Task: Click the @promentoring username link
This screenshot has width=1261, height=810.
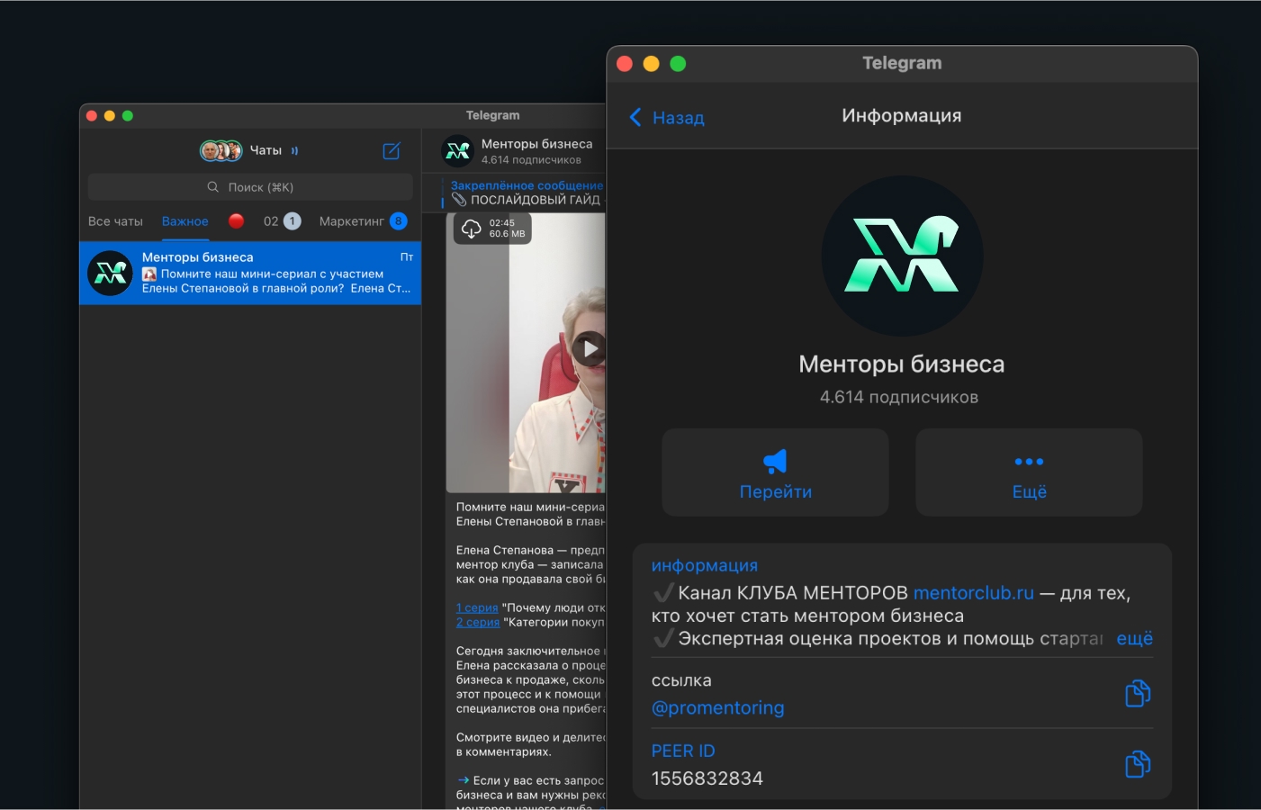Action: tap(717, 708)
